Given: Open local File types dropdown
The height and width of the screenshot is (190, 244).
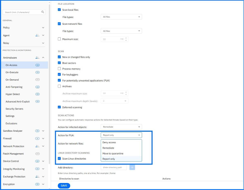Looking at the screenshot, I should (121, 17).
